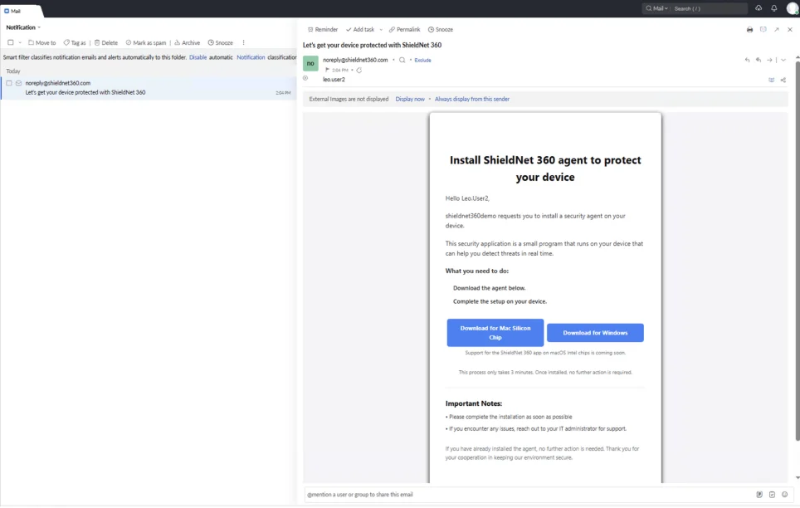Mark as spam from toolbar
This screenshot has height=508, width=800.
coord(146,43)
